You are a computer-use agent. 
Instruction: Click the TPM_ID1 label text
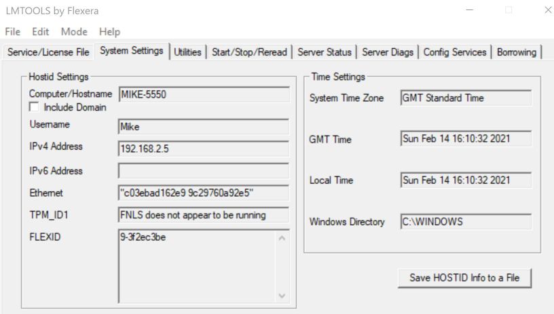click(x=49, y=215)
